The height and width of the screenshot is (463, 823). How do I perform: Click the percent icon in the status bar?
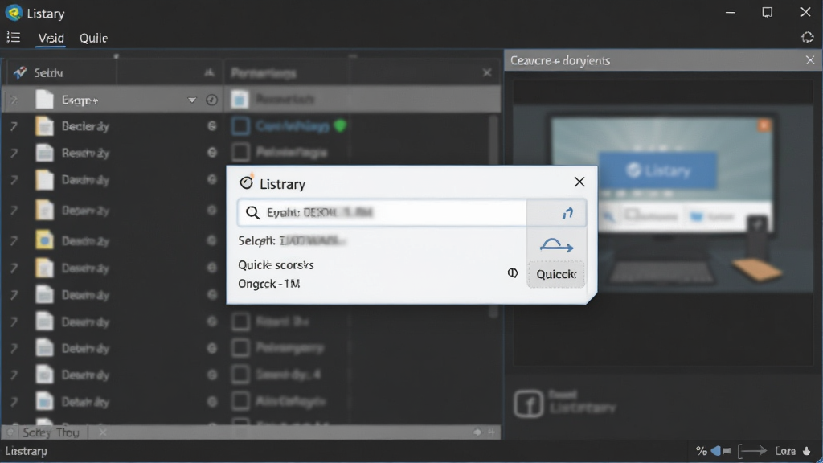pos(701,451)
